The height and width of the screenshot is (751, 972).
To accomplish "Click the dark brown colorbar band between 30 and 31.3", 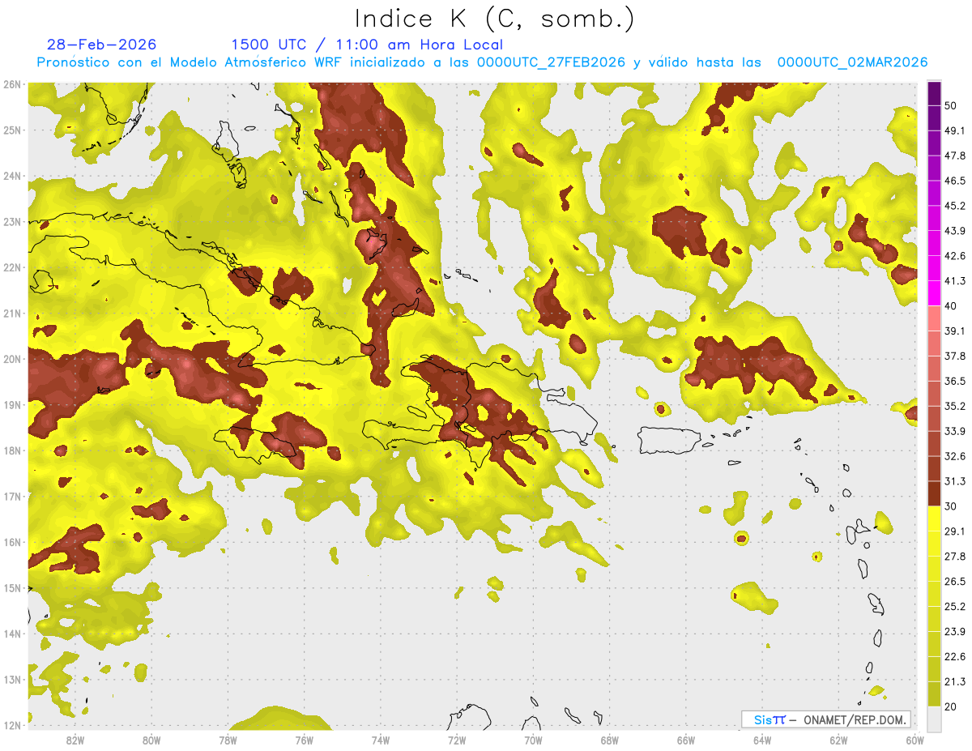I will (934, 494).
